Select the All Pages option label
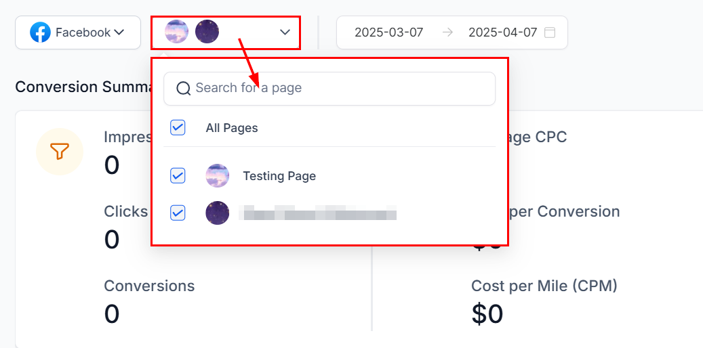The height and width of the screenshot is (348, 703). click(x=232, y=128)
